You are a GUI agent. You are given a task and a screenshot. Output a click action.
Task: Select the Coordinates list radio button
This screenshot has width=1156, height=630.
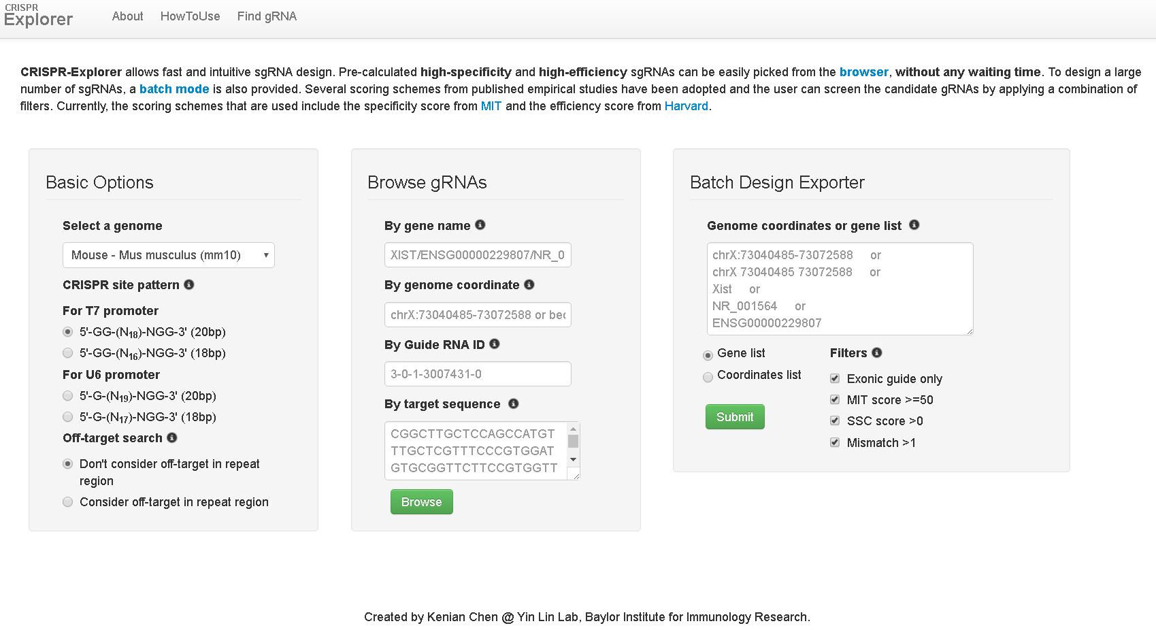(x=708, y=377)
